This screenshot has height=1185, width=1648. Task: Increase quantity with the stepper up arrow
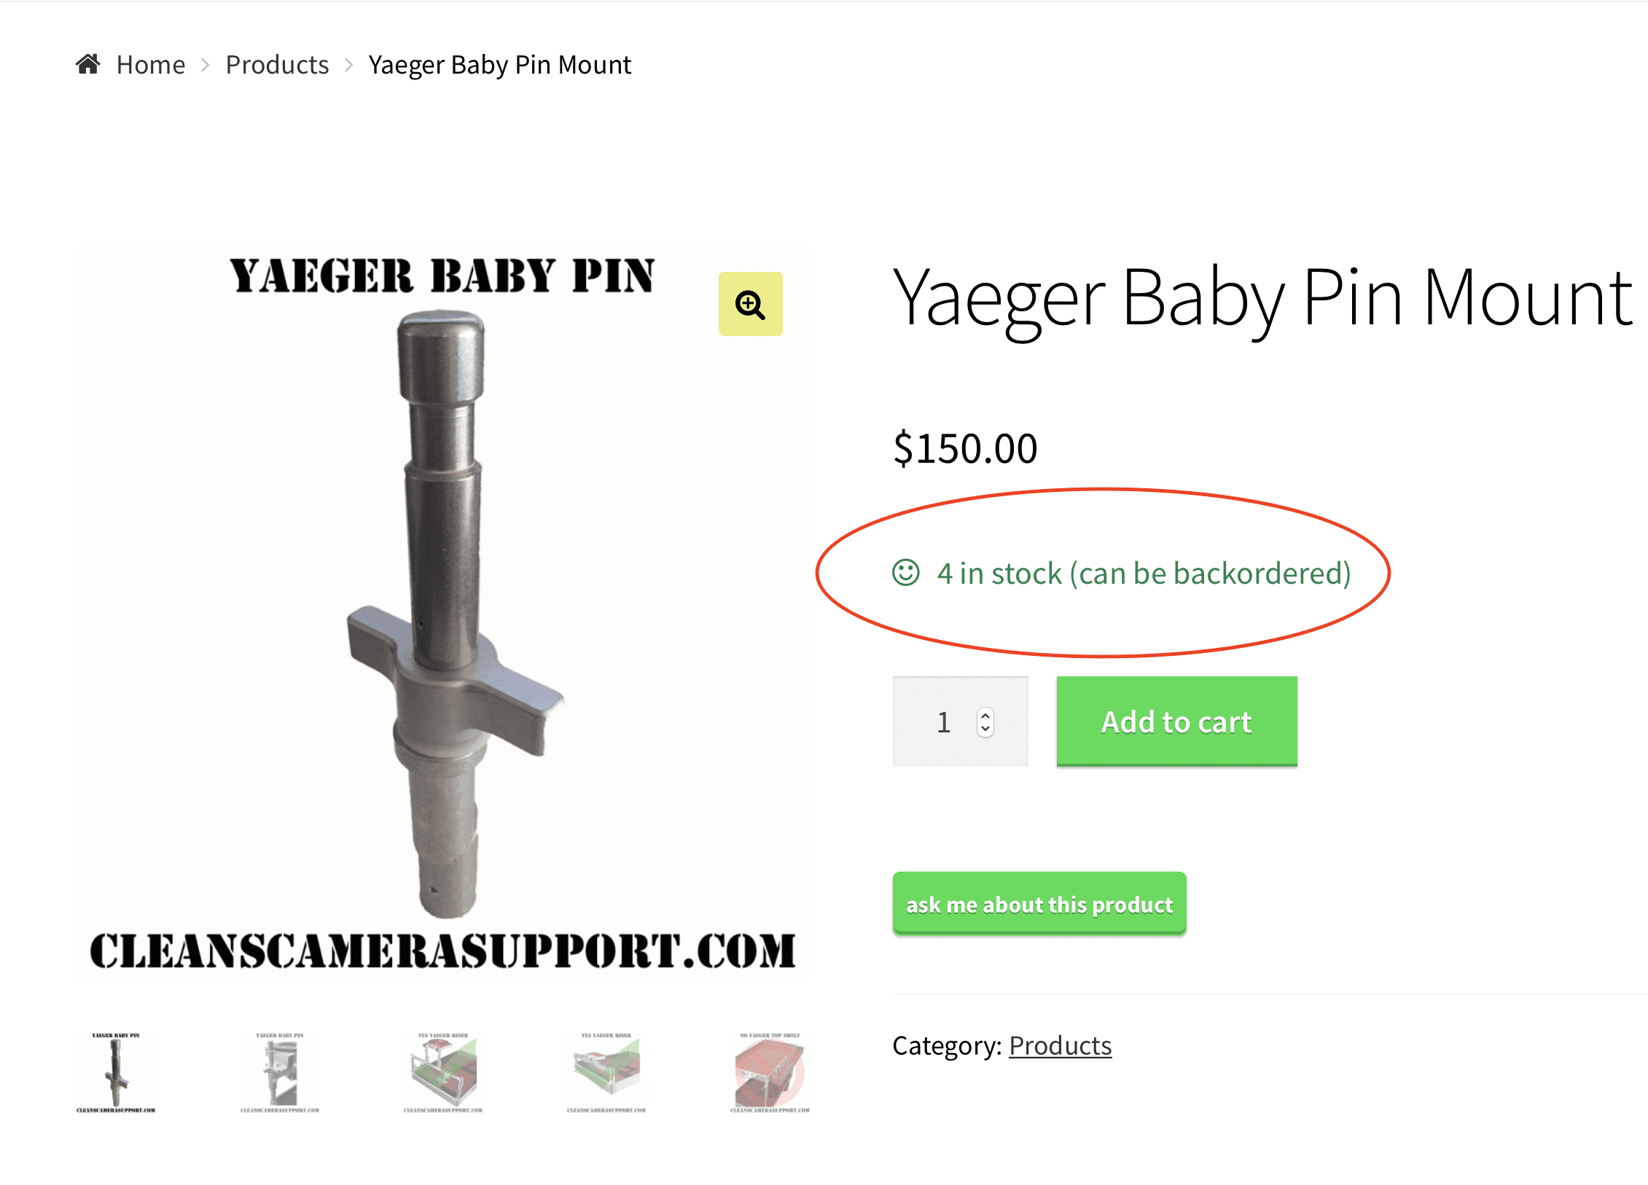pyautogui.click(x=985, y=716)
